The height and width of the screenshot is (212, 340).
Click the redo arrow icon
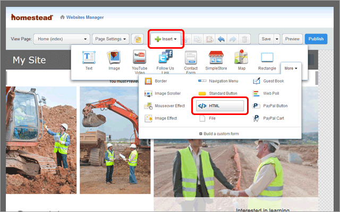coord(233,39)
